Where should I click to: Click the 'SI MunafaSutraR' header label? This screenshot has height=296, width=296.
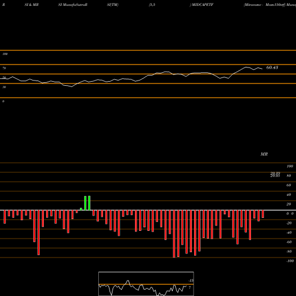[73, 5]
